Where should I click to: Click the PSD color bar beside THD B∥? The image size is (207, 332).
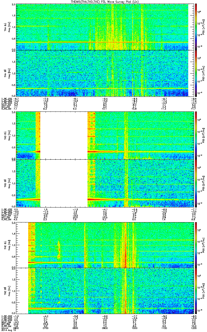click(196, 183)
